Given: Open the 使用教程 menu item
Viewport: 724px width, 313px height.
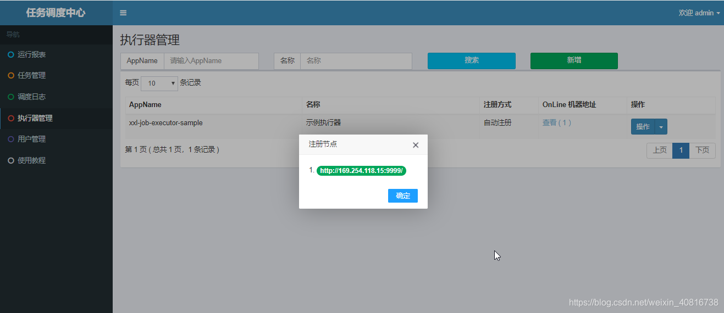Looking at the screenshot, I should coord(56,160).
